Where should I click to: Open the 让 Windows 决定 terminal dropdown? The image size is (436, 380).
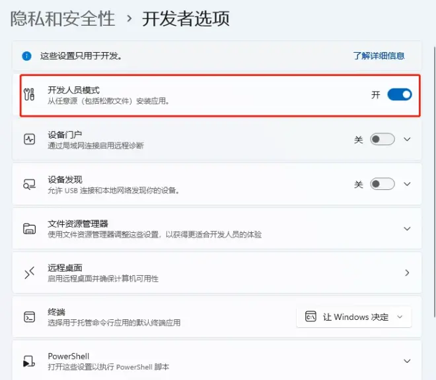pos(353,317)
